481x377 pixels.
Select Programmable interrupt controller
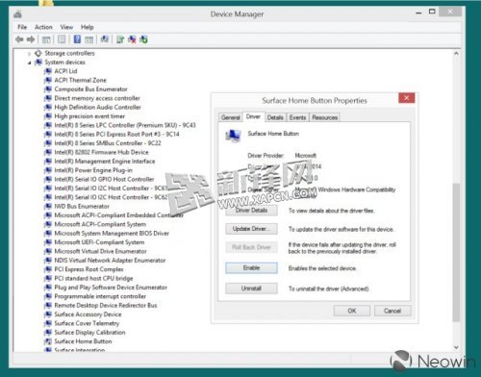pos(100,296)
